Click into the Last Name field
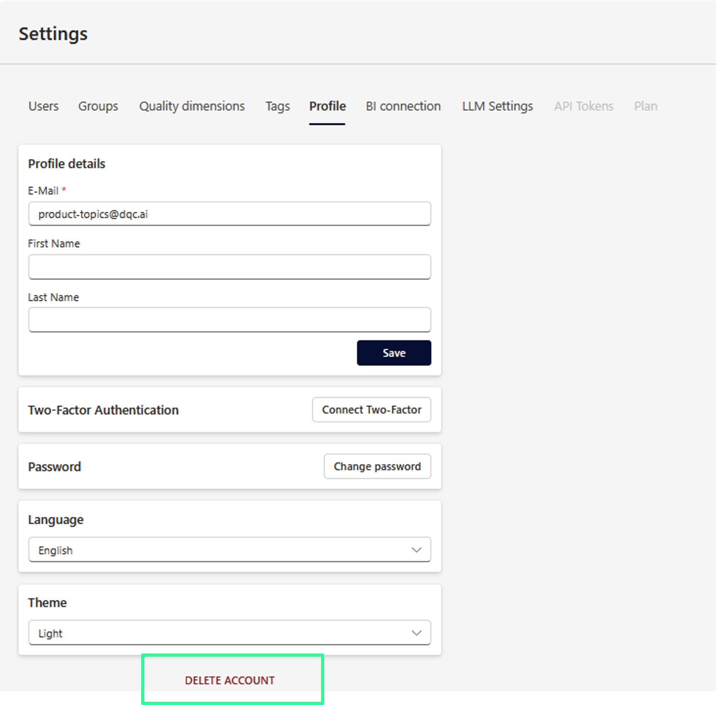Screen dimensions: 716x705 pyautogui.click(x=229, y=320)
